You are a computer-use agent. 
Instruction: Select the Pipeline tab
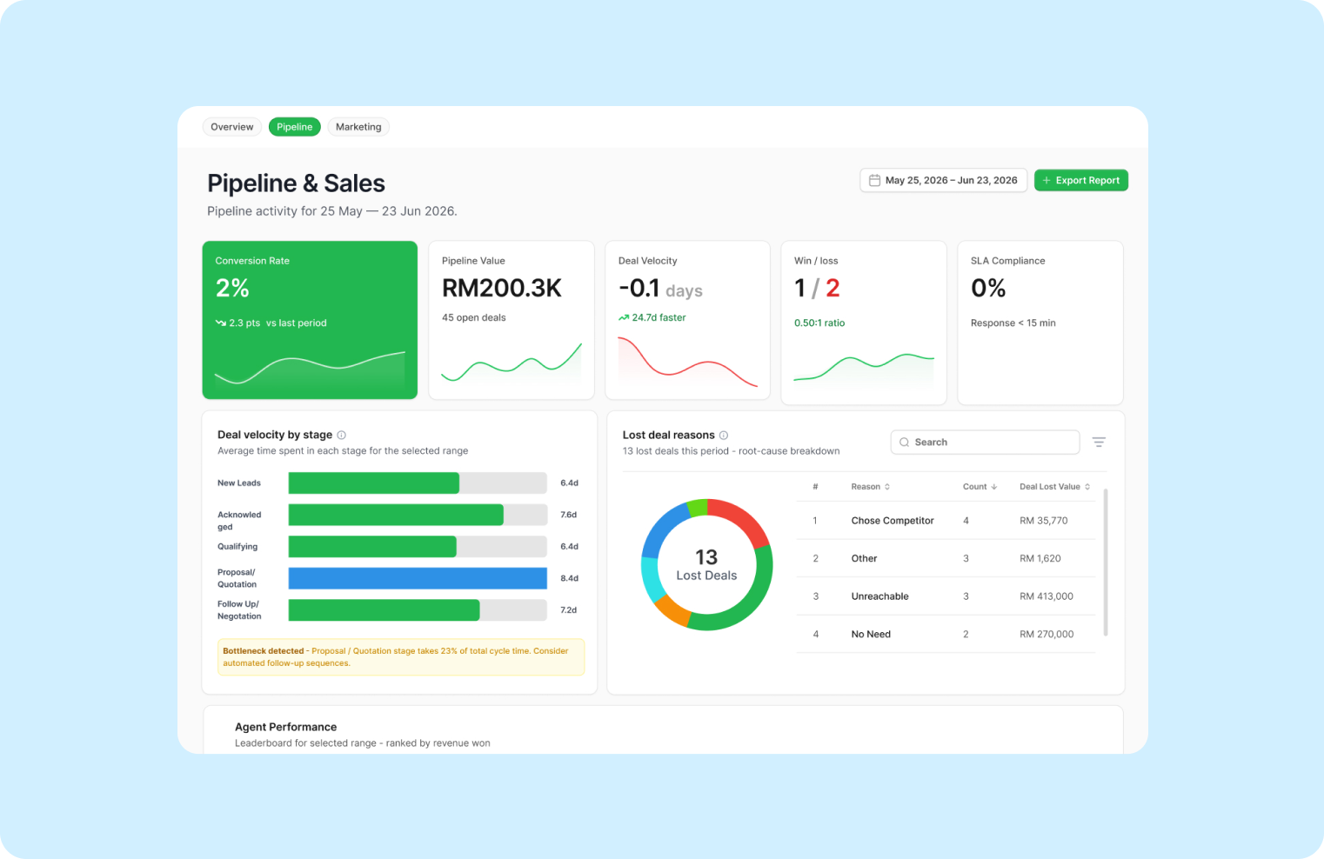coord(295,127)
